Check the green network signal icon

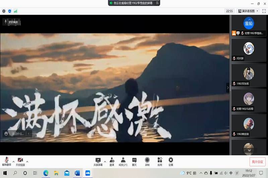15,11
